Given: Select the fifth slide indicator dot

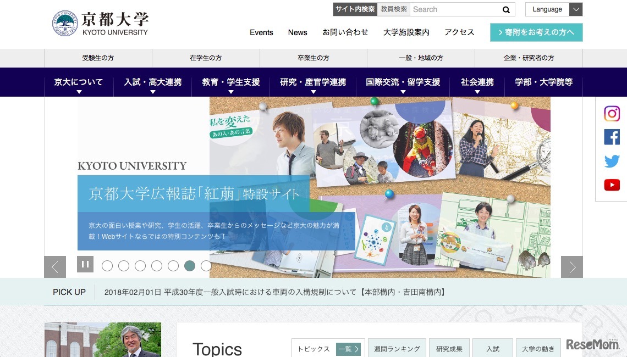Looking at the screenshot, I should click(x=173, y=266).
